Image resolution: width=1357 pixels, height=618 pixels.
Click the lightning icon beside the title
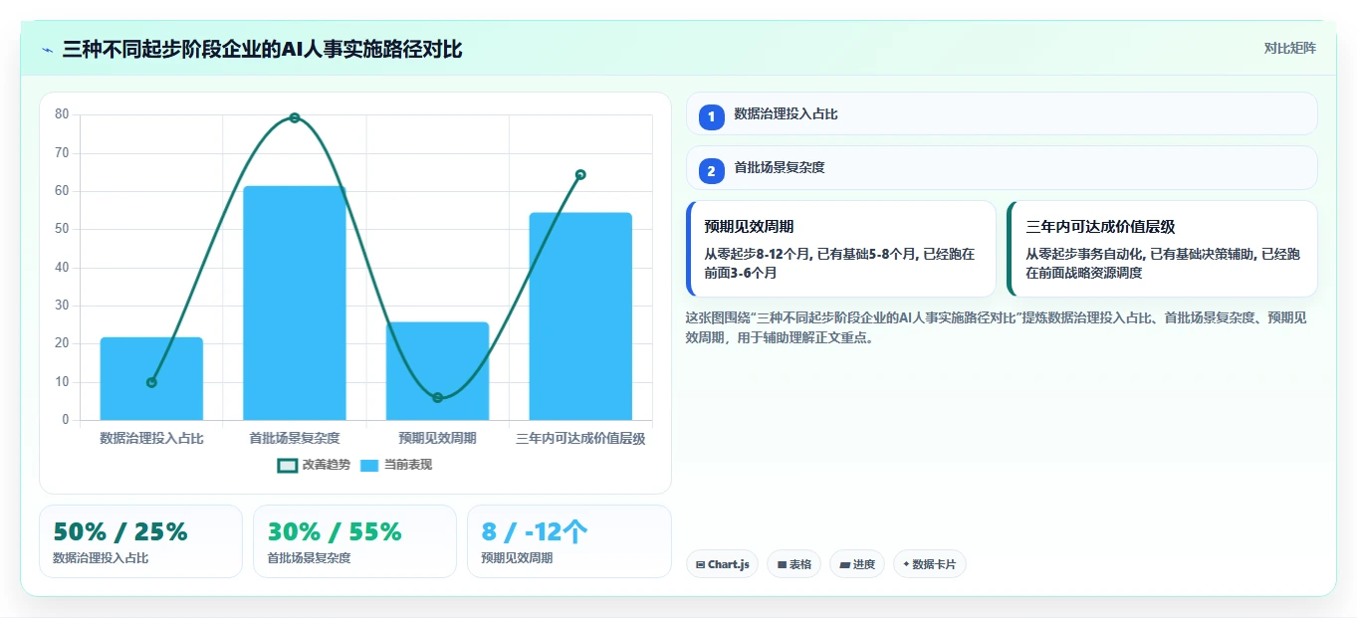47,50
